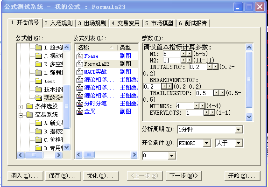Click parameters panel scroll up arrow
Screen dimensions: 268x187
pyautogui.click(x=249, y=47)
